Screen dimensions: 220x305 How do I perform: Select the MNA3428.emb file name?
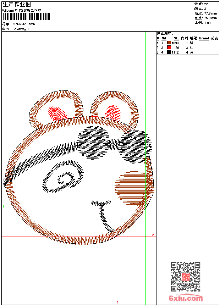click(x=23, y=24)
